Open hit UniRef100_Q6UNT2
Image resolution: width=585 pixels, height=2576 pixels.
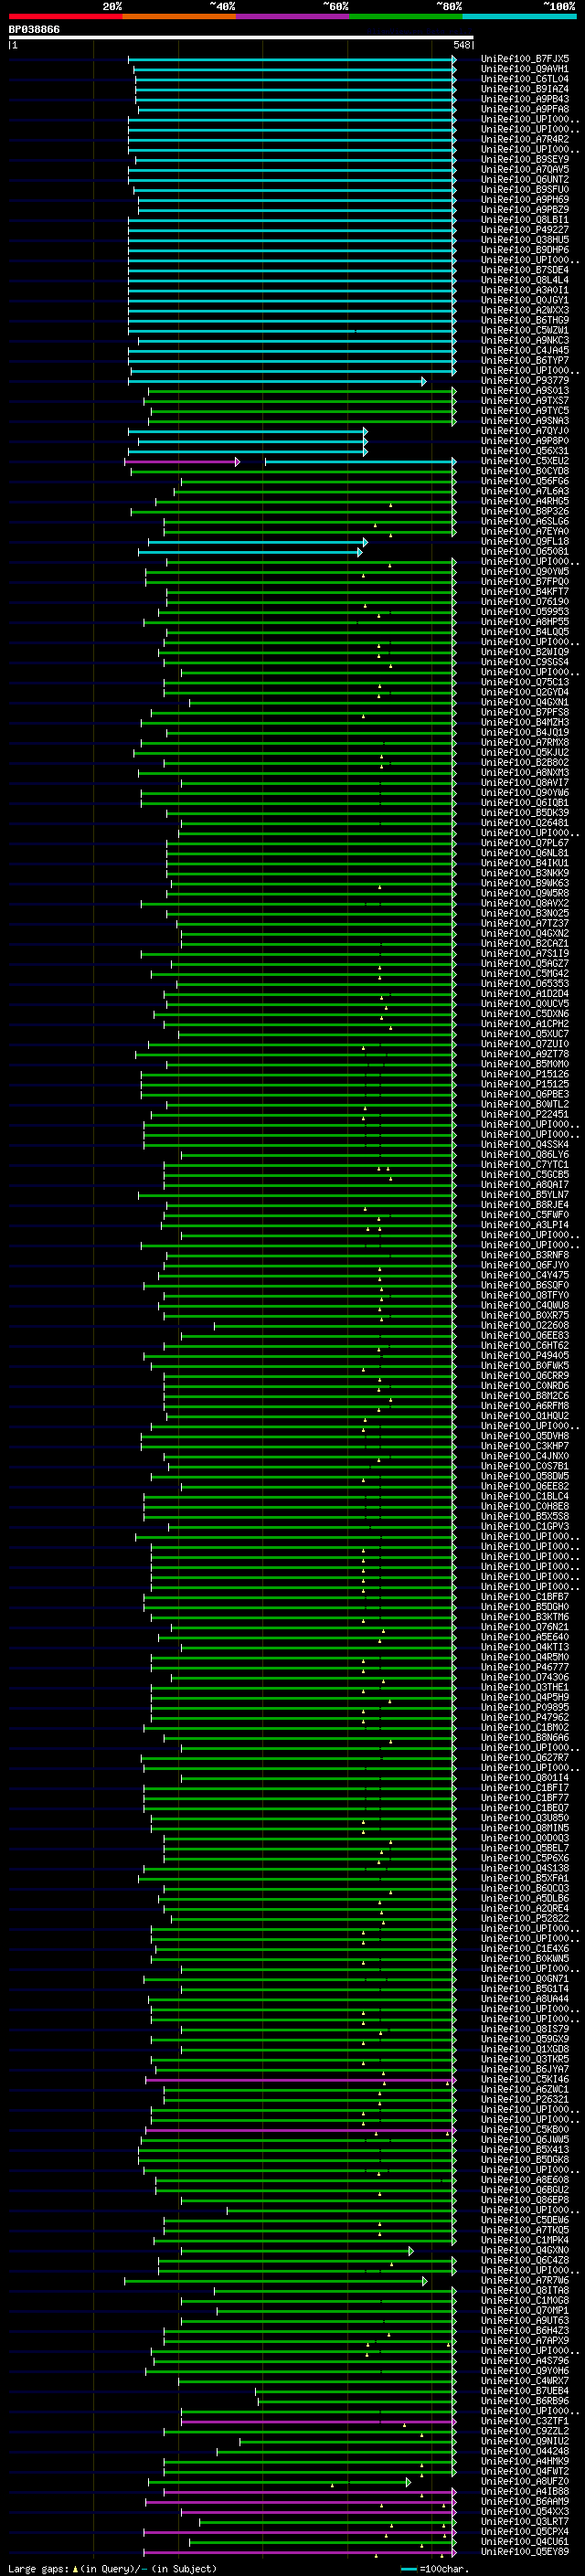(x=525, y=180)
